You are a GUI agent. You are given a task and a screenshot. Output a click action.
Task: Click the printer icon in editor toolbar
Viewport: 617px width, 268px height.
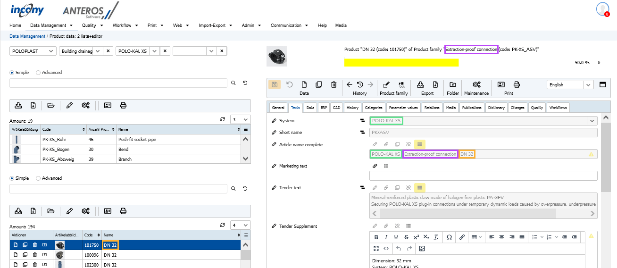[517, 84]
